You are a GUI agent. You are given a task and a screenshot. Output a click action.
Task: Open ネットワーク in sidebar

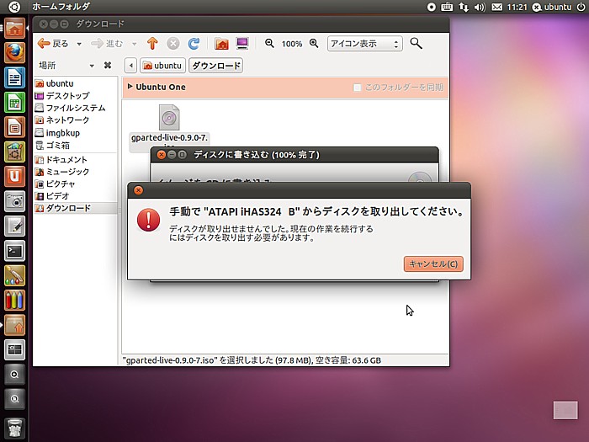pyautogui.click(x=75, y=120)
